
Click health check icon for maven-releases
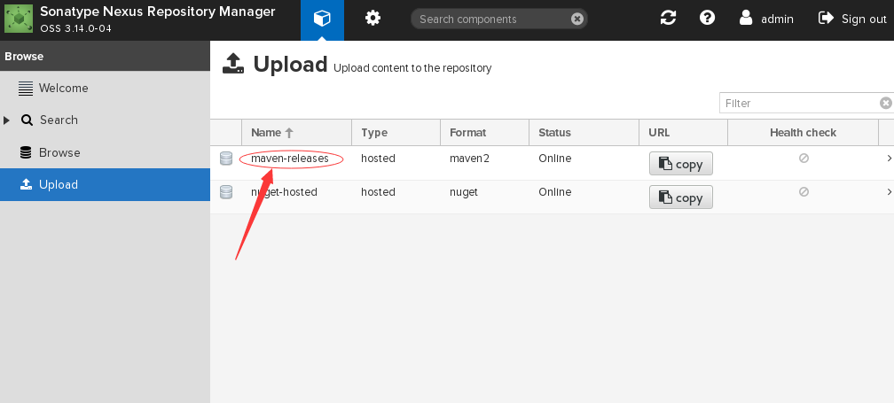(804, 159)
